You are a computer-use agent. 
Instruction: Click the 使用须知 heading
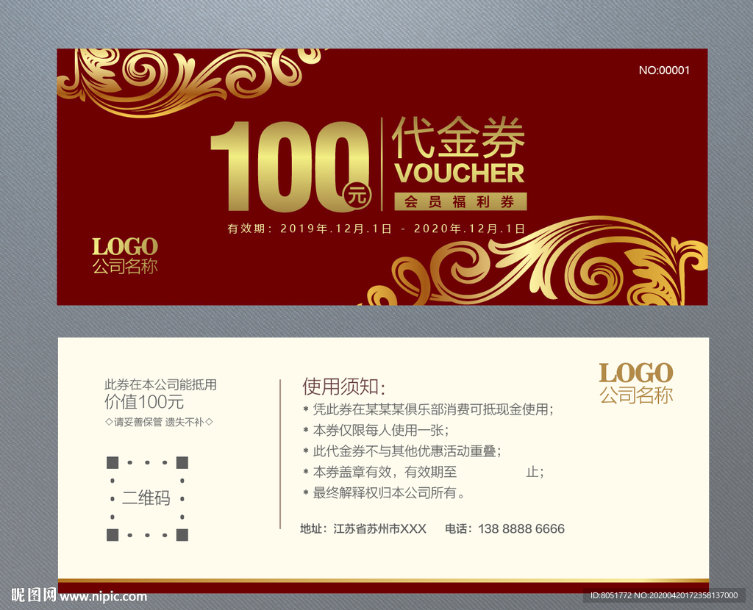tap(344, 387)
